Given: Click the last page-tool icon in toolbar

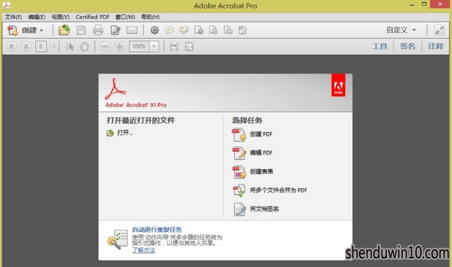Looking at the screenshot, I should click(x=242, y=30).
